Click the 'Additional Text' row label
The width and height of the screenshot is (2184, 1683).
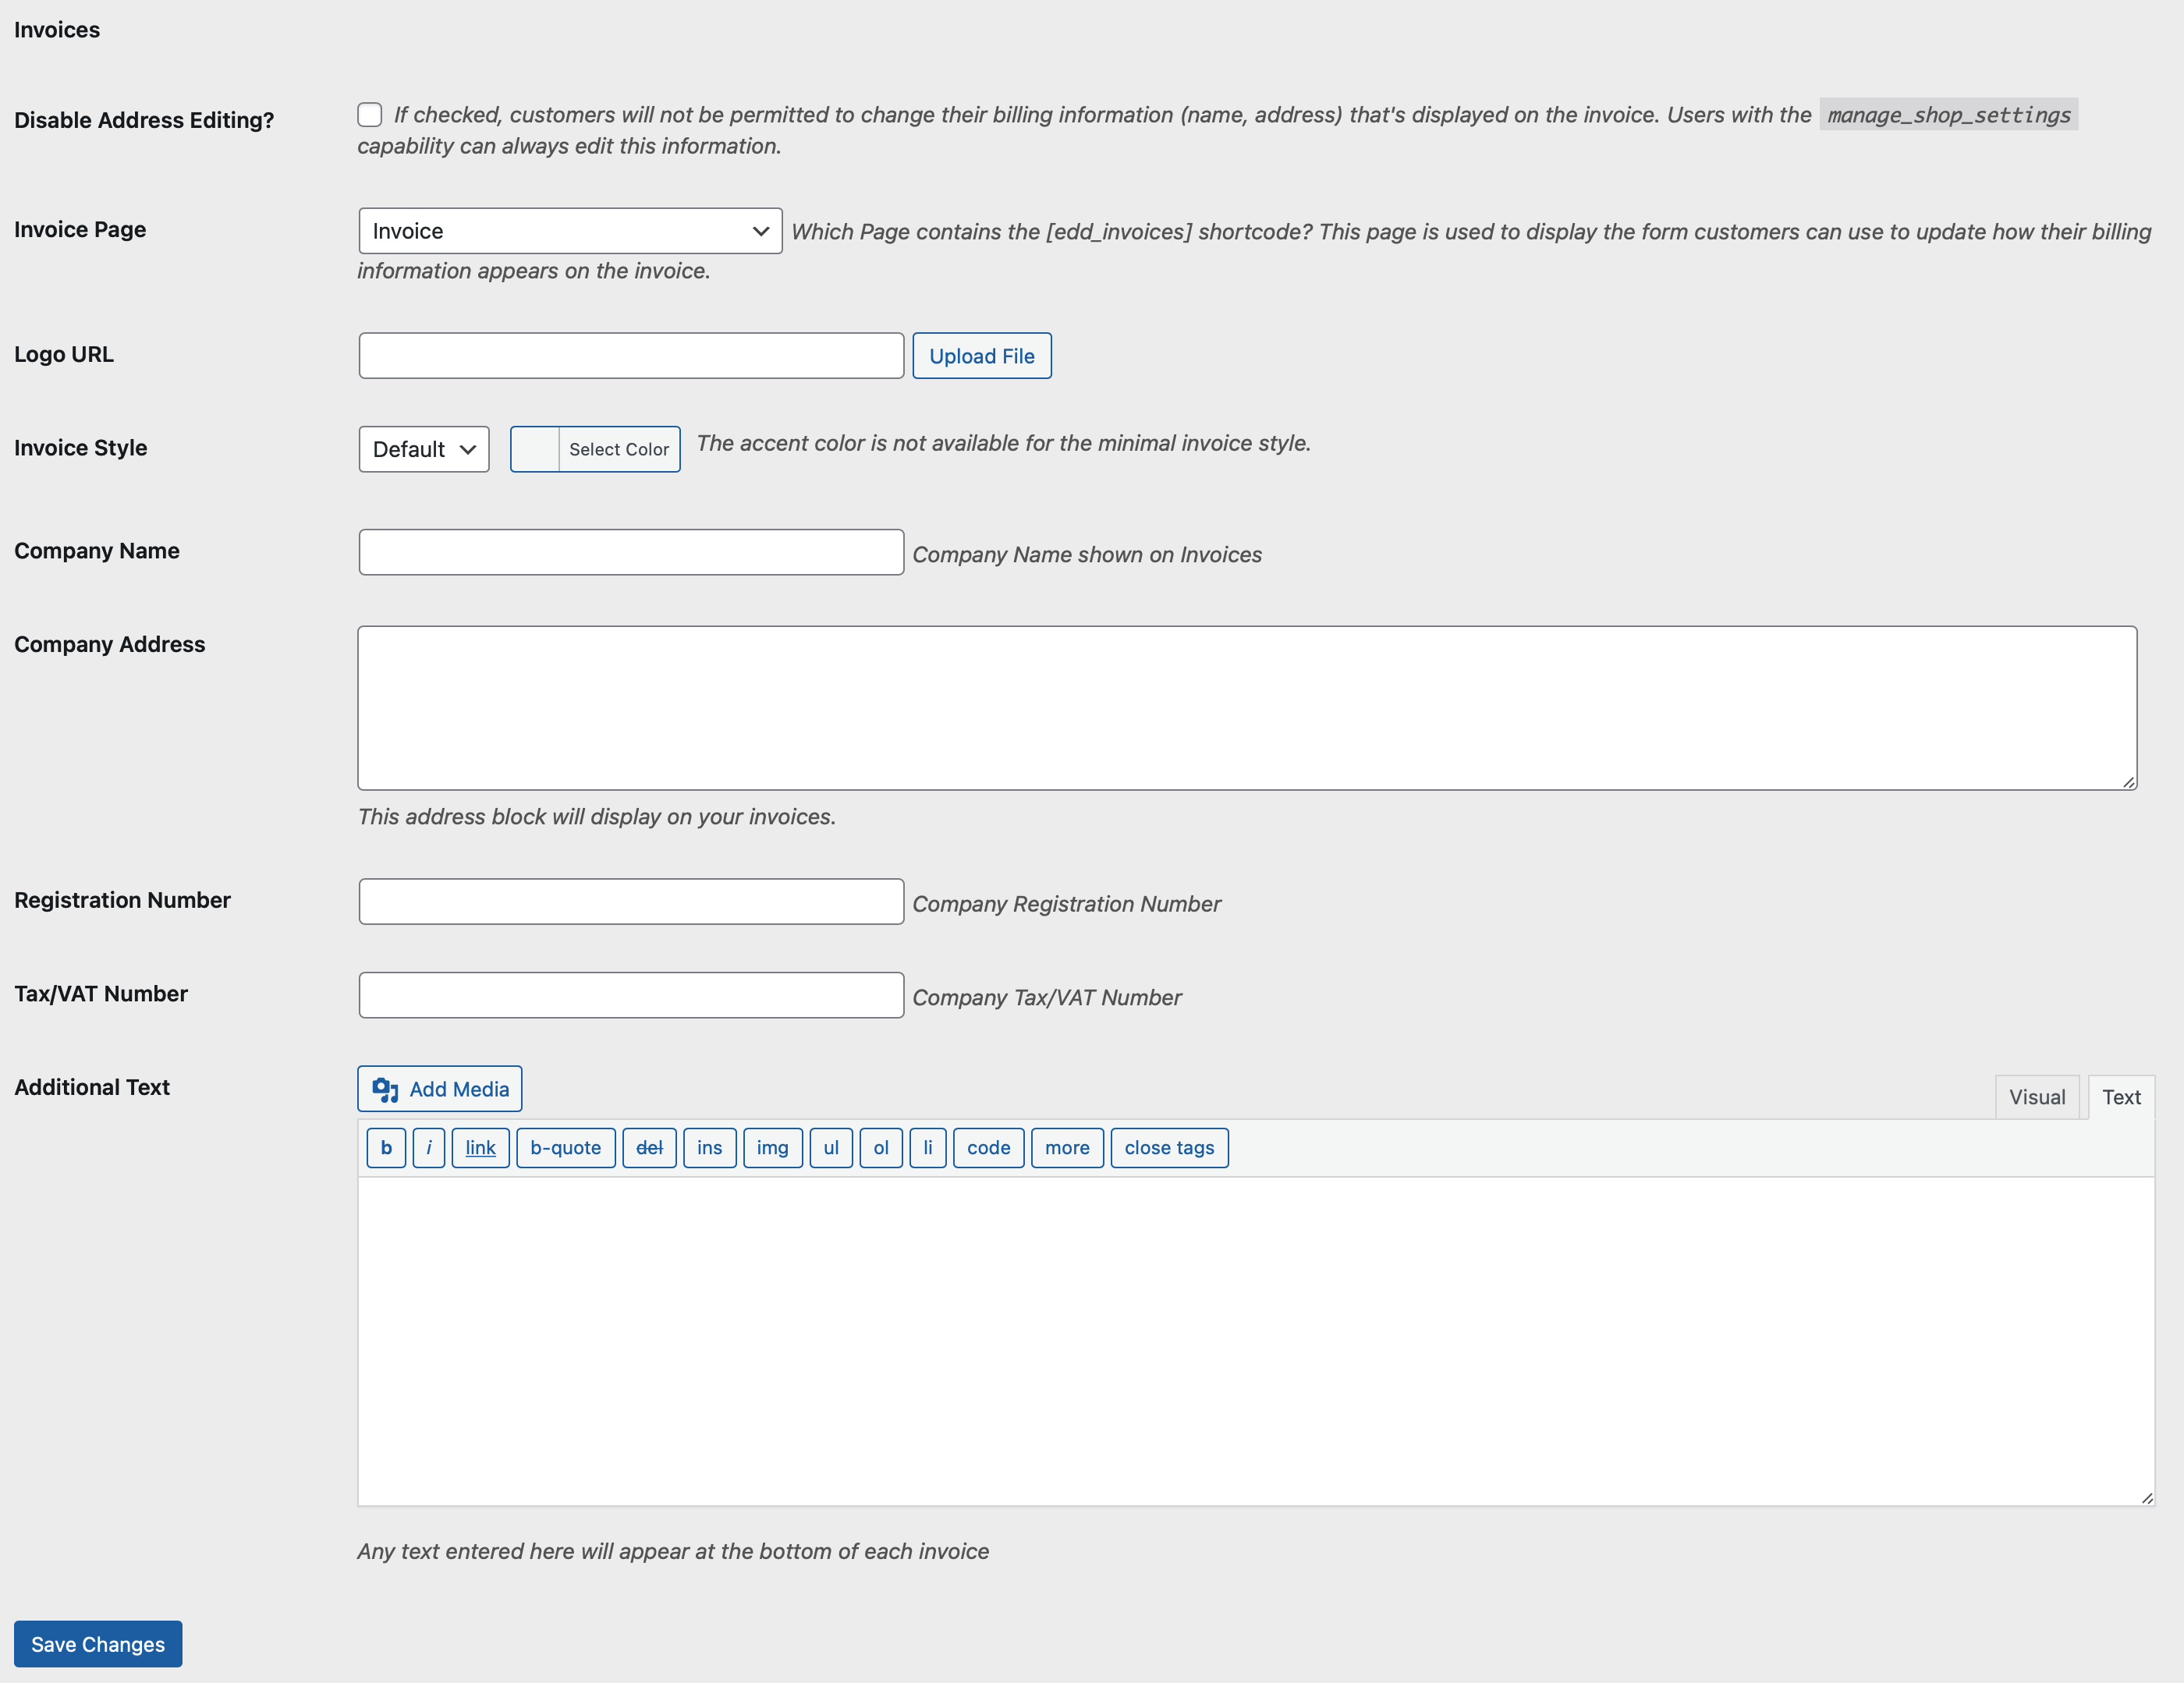92,1087
